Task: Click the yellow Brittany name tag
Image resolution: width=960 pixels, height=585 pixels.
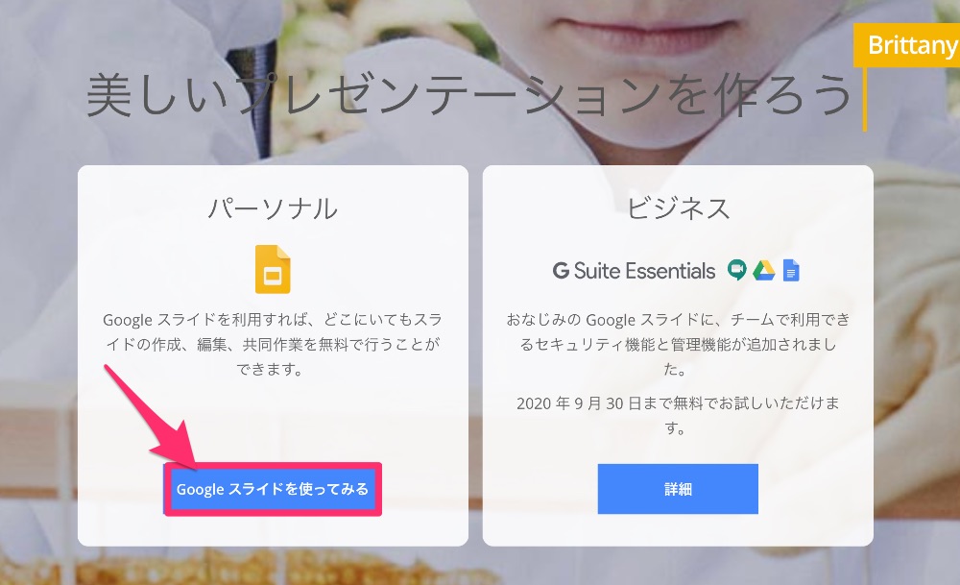Action: pos(907,45)
